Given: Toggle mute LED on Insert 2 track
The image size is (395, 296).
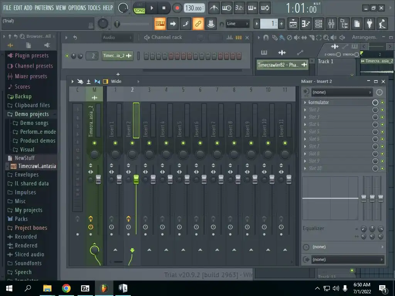Looking at the screenshot, I should pyautogui.click(x=132, y=143).
